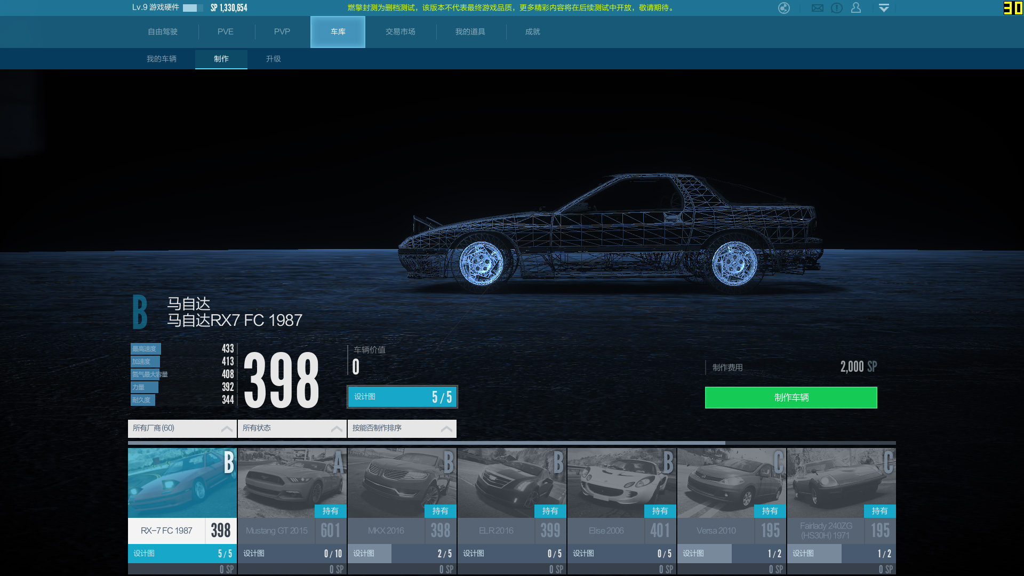Select the Versa 2010 car thumbnail
Screen dimensions: 1024x576
pos(732,483)
